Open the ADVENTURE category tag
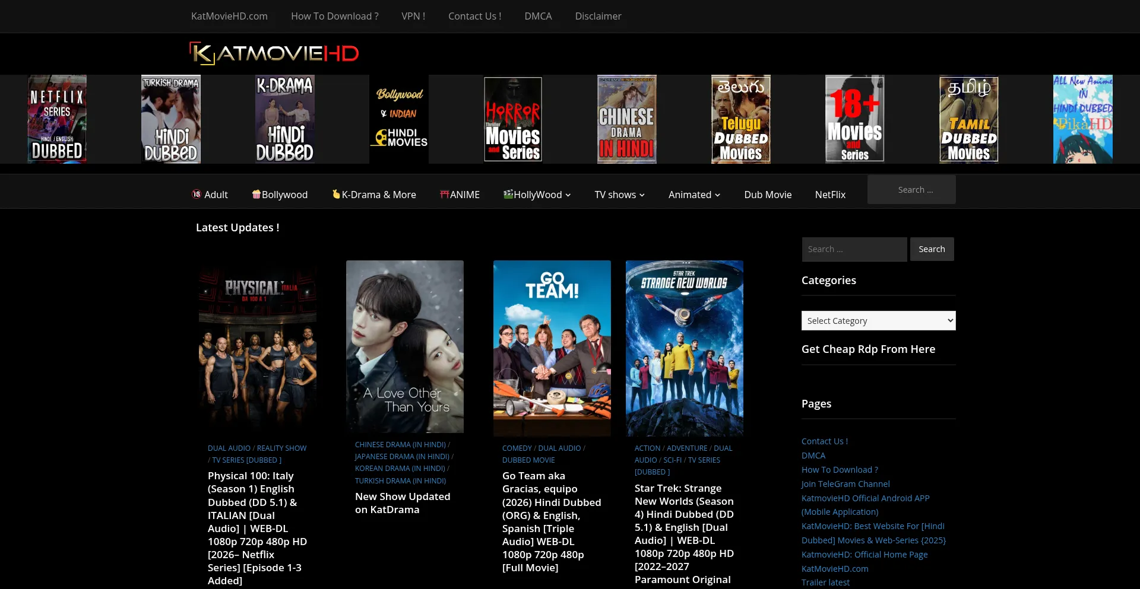The width and height of the screenshot is (1140, 589). (x=687, y=448)
